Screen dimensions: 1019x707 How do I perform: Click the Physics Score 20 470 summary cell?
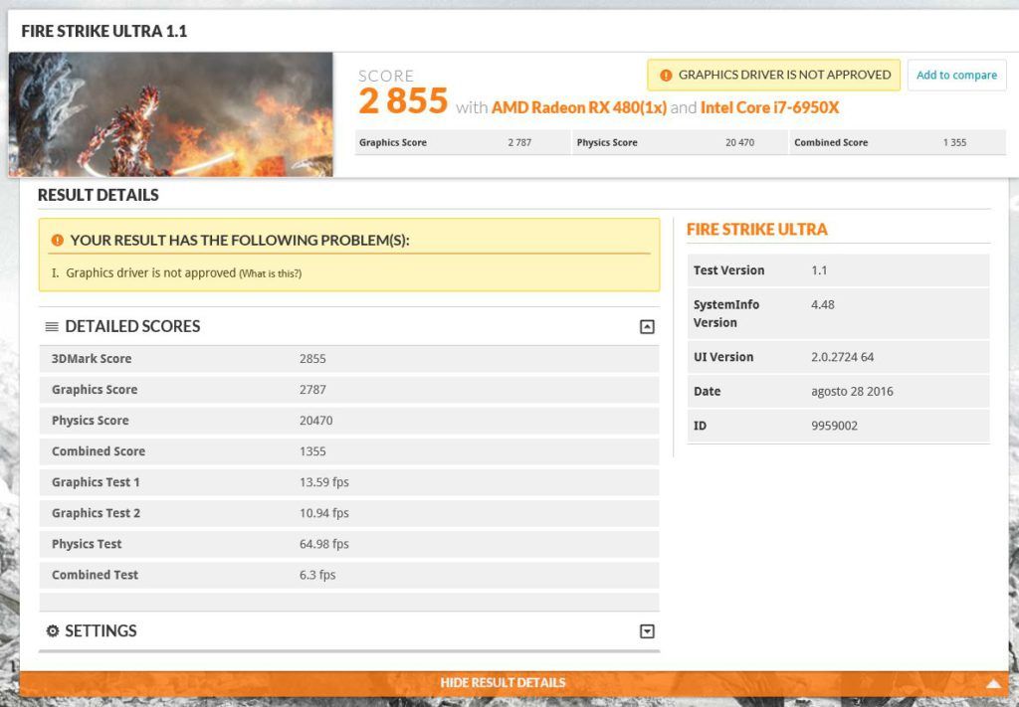[x=680, y=143]
